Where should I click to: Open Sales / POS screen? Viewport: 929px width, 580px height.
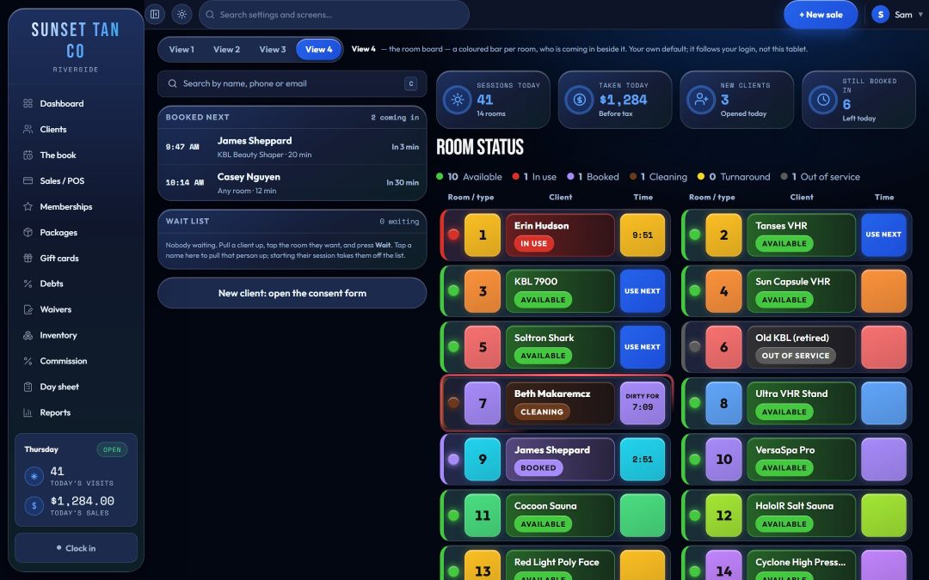click(x=76, y=180)
